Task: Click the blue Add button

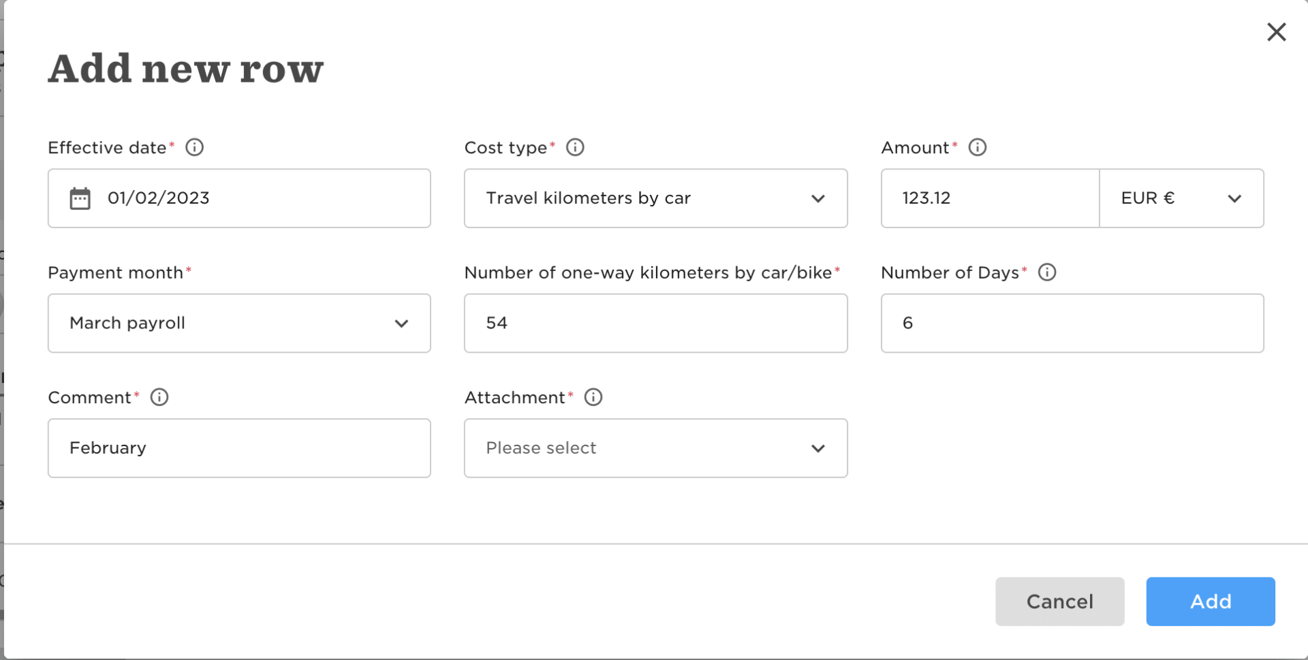Action: (1211, 601)
